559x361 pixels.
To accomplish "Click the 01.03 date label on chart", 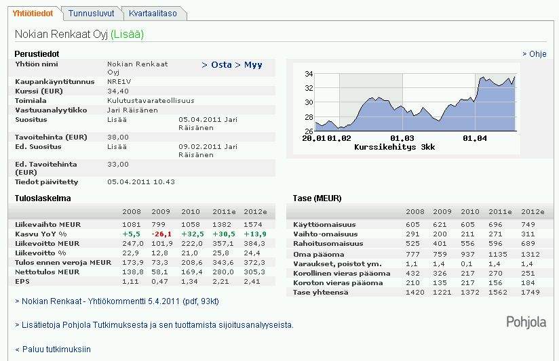I will 402,138.
